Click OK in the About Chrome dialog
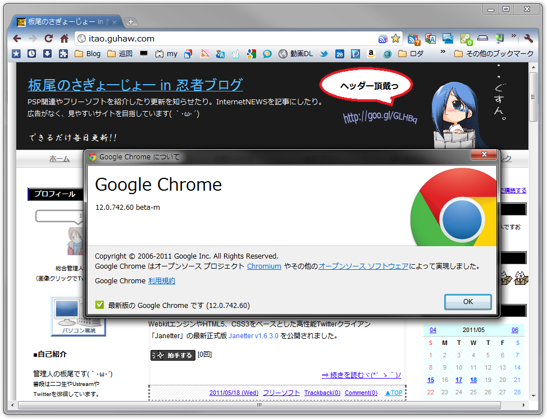Image resolution: width=547 pixels, height=419 pixels. 468,302
